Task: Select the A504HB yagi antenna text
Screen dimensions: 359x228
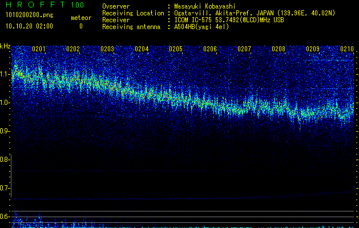Action: pos(201,26)
